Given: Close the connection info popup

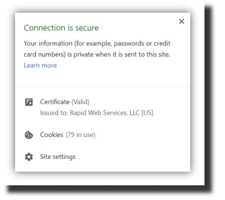Looking at the screenshot, I should (x=181, y=22).
